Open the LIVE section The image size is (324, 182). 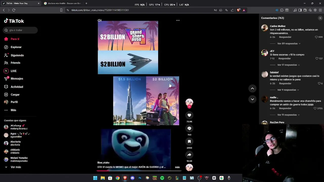point(10,71)
